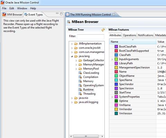Select the OperatingSystem MBean

coord(93,85)
